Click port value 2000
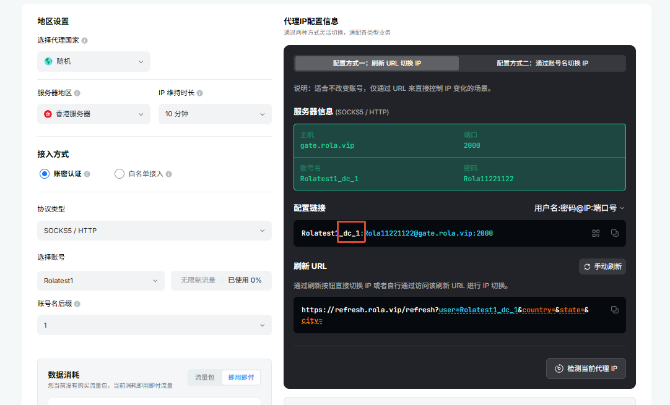The height and width of the screenshot is (405, 670). click(x=472, y=145)
